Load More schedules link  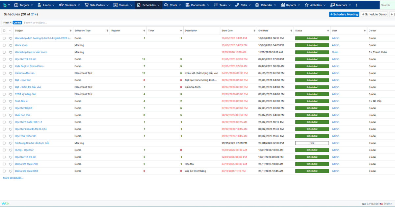coord(13,178)
